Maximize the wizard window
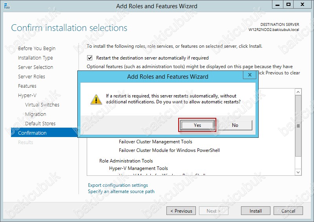The image size is (314, 222). (x=288, y=5)
